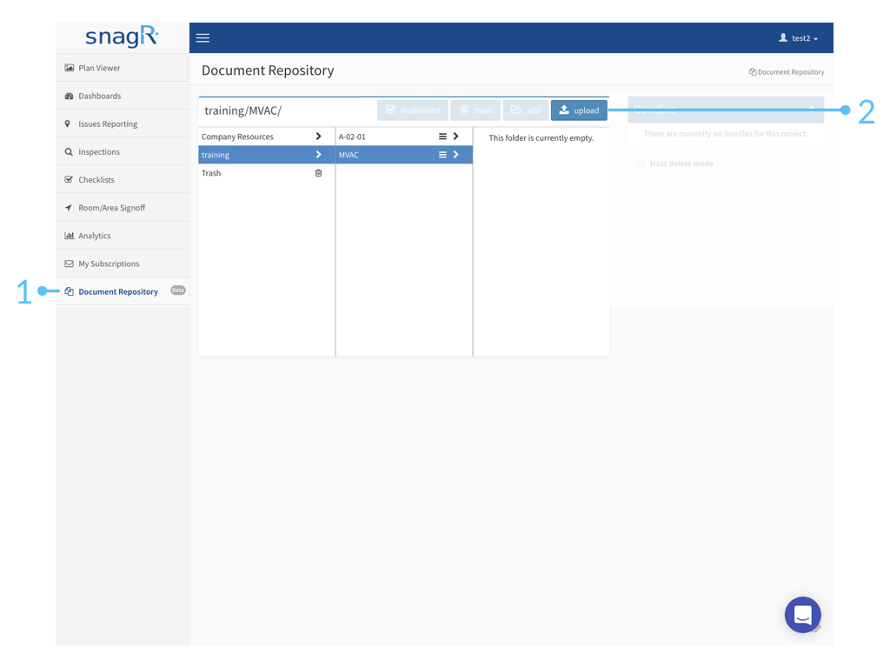Select the MVAC folder

coord(403,155)
